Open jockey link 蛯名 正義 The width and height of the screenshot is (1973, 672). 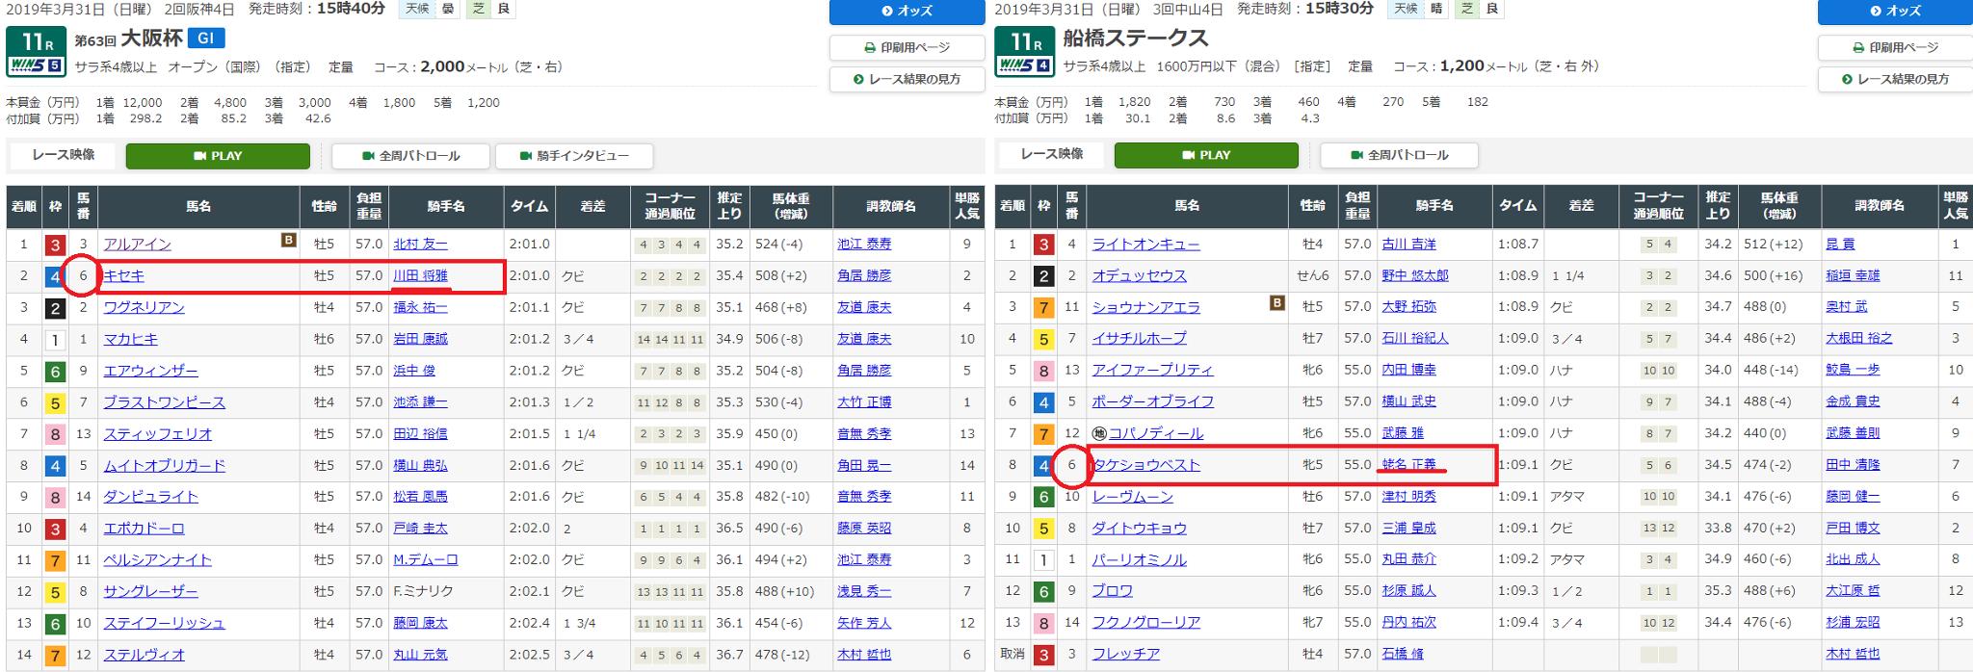click(x=1408, y=465)
